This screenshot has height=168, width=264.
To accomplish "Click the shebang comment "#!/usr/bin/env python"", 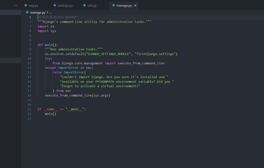I will (57, 17).
